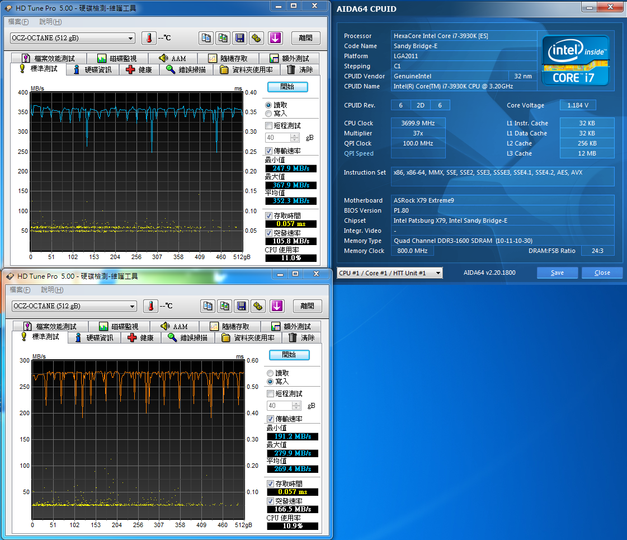This screenshot has width=627, height=540.
Task: Expand the CPU #1 / Core #1 dropdown in AIDA64
Action: [389, 273]
